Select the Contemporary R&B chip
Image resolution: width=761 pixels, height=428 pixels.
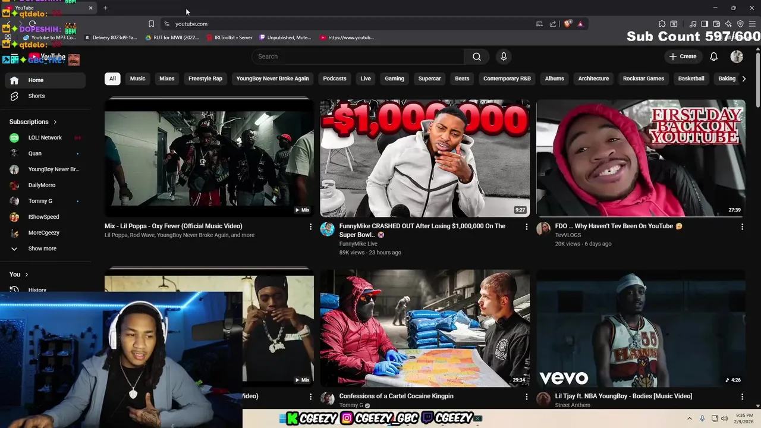coord(507,78)
